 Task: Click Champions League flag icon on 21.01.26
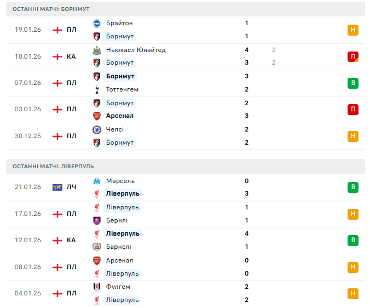tap(57, 187)
